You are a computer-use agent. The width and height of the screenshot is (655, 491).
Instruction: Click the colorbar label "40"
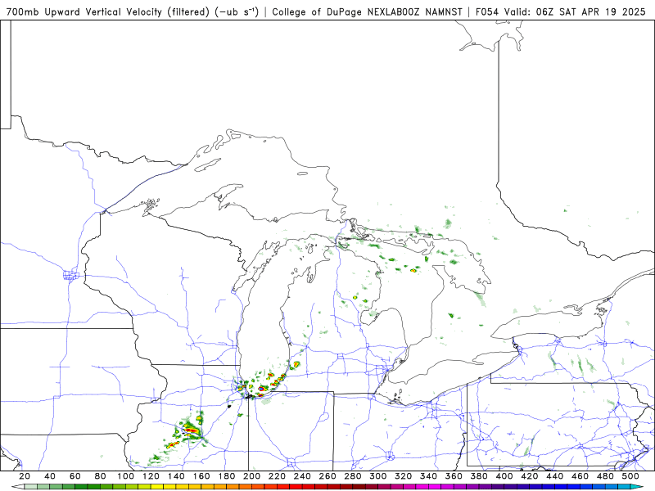pos(50,476)
